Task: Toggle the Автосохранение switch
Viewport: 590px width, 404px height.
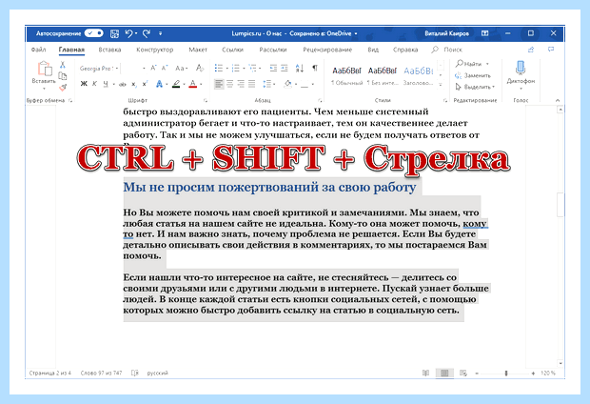Action: (93, 33)
